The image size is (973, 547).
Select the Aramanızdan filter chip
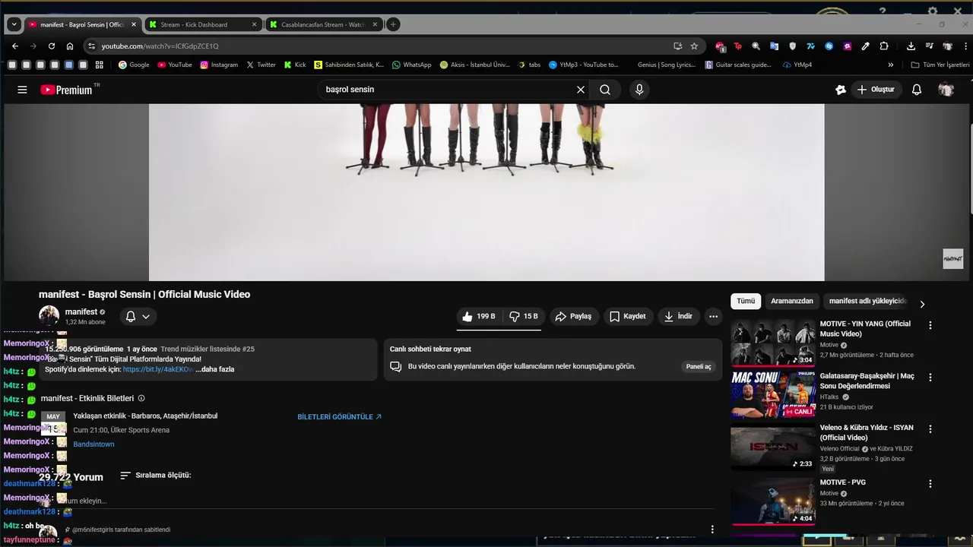(792, 302)
